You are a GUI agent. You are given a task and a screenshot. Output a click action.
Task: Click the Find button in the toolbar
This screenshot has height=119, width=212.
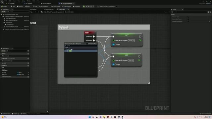coord(35,6)
